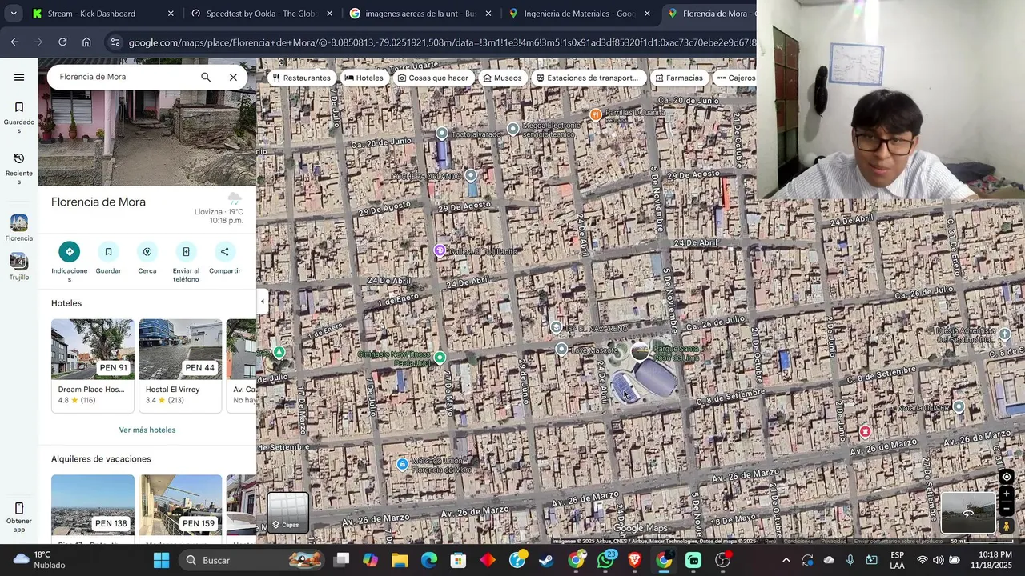Zoom in on the map

pos(1007,494)
